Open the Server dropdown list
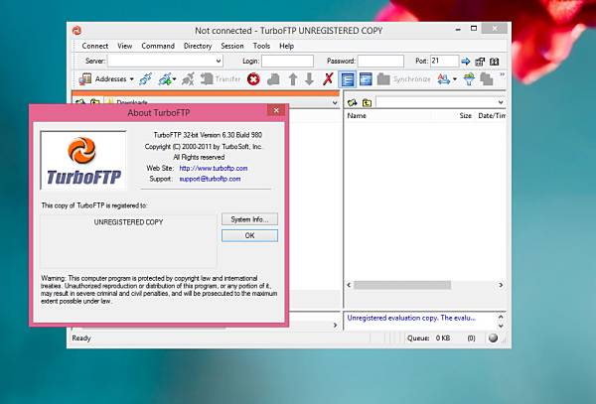Image resolution: width=596 pixels, height=404 pixels. 219,61
